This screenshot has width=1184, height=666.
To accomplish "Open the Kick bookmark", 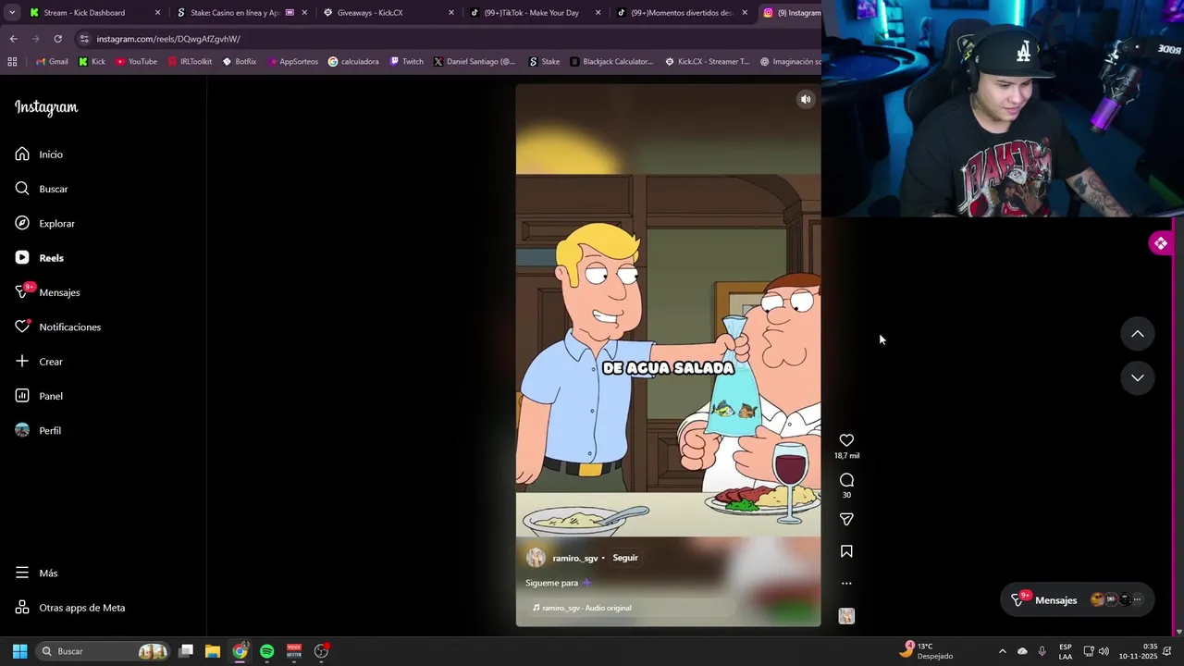I will (92, 62).
